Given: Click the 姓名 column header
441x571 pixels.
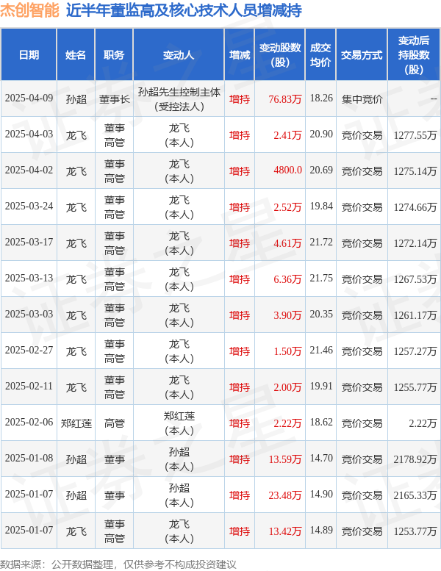Looking at the screenshot, I should coord(76,55).
